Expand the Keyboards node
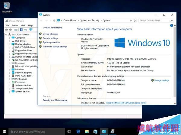The width and height of the screenshot is (181, 135). (x=10, y=63)
